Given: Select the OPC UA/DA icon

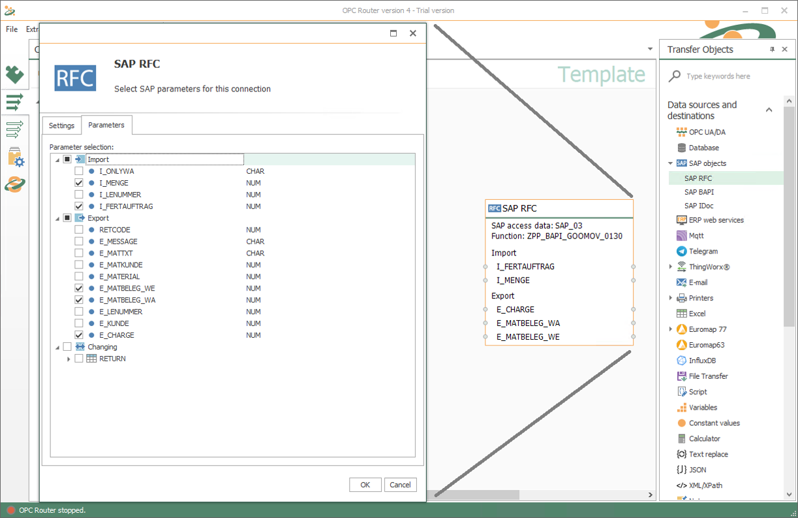Looking at the screenshot, I should [x=682, y=132].
